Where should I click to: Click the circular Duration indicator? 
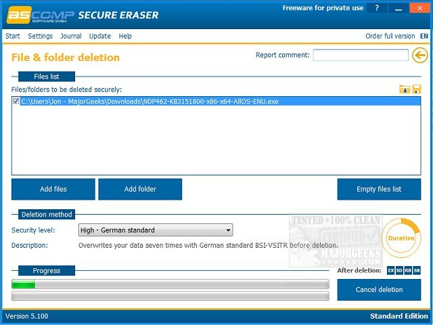point(401,238)
